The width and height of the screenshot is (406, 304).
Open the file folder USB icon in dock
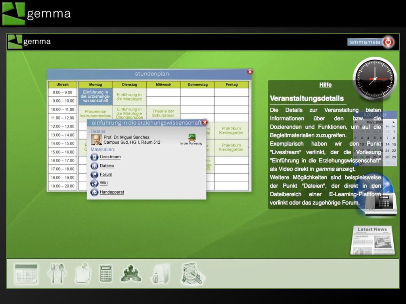coord(161,274)
